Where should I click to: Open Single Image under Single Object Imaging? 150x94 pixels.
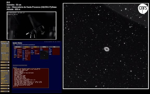click(4, 45)
